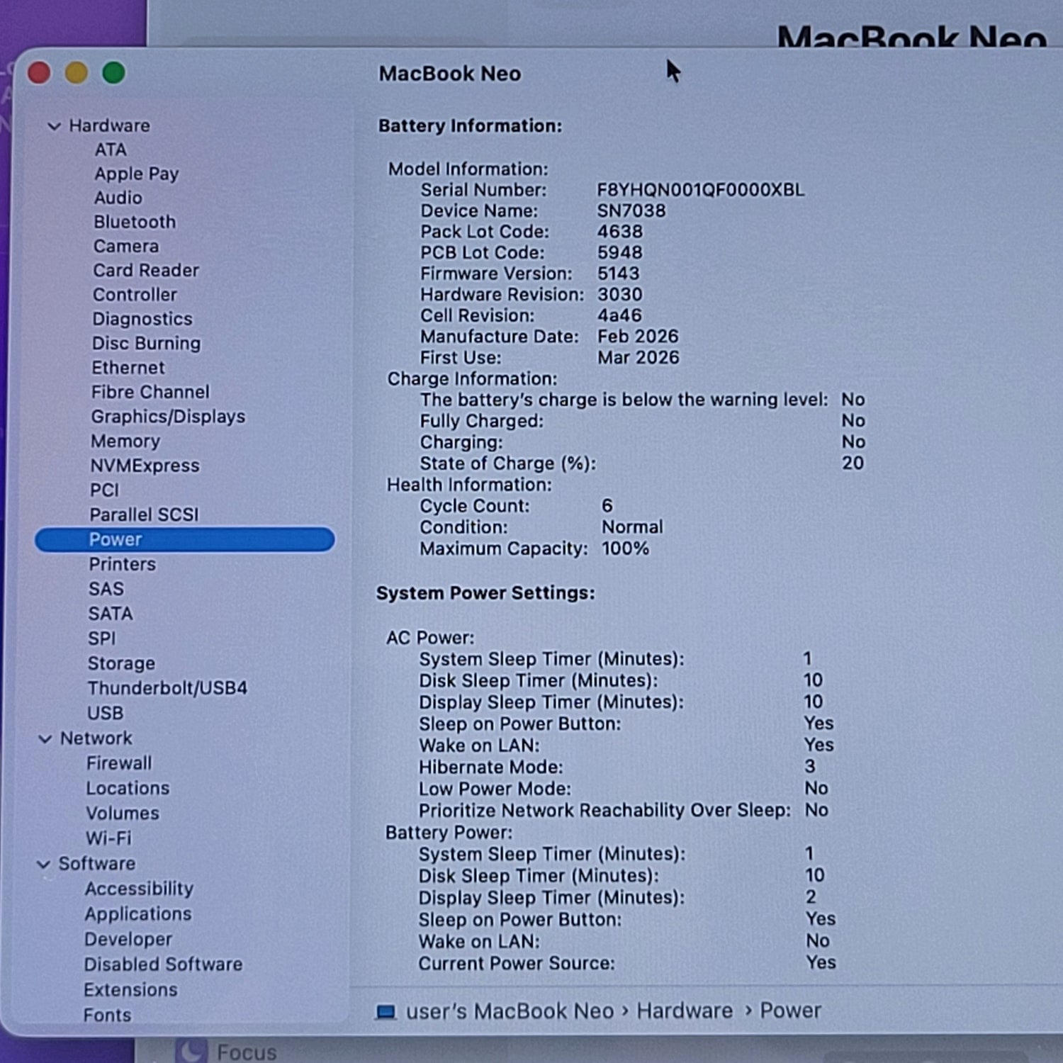The height and width of the screenshot is (1063, 1063).
Task: Select Fibre Channel in the sidebar
Action: tap(150, 393)
